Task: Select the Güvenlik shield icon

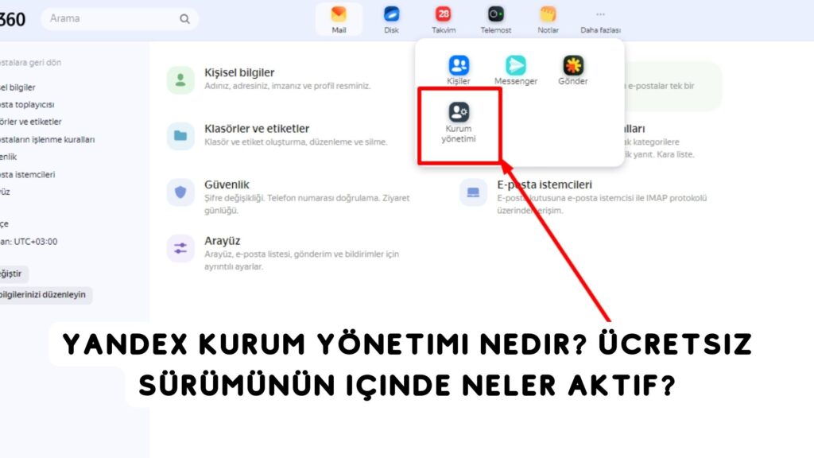Action: coord(180,192)
